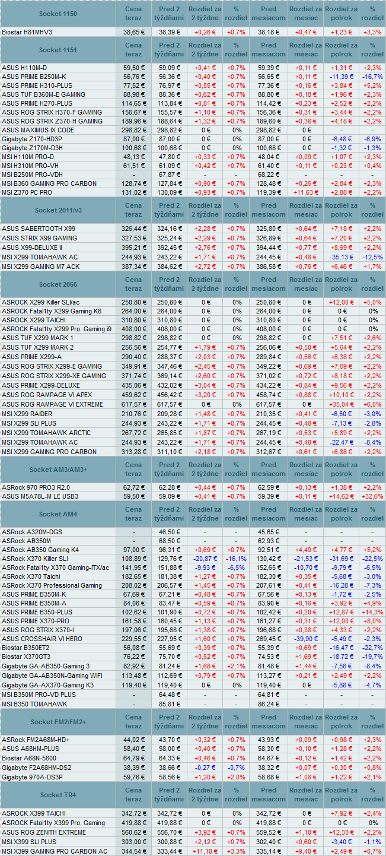Select the Socket 1151 section header
The width and height of the screenshot is (386, 856).
[x=58, y=50]
